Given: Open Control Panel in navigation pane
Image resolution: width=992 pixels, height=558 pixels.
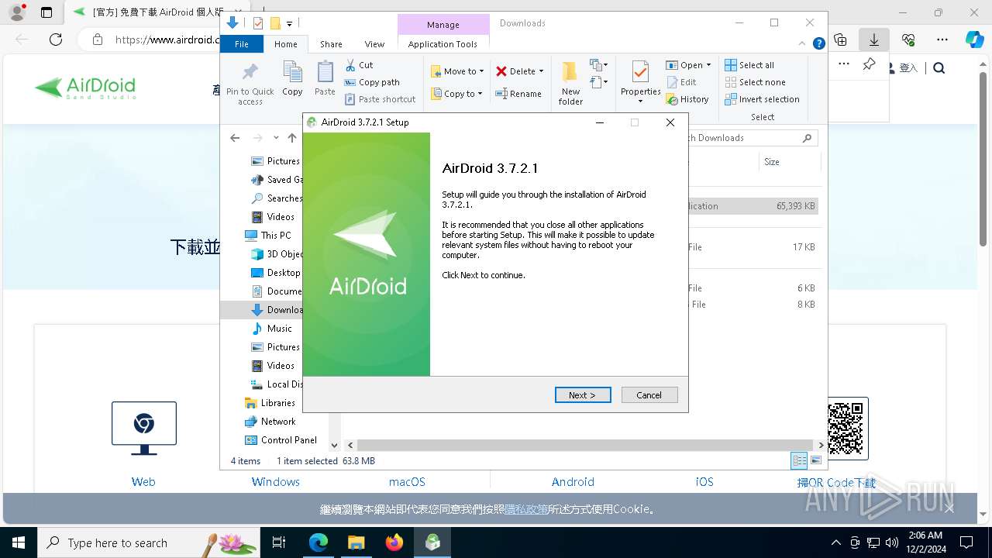Looking at the screenshot, I should coord(281,440).
